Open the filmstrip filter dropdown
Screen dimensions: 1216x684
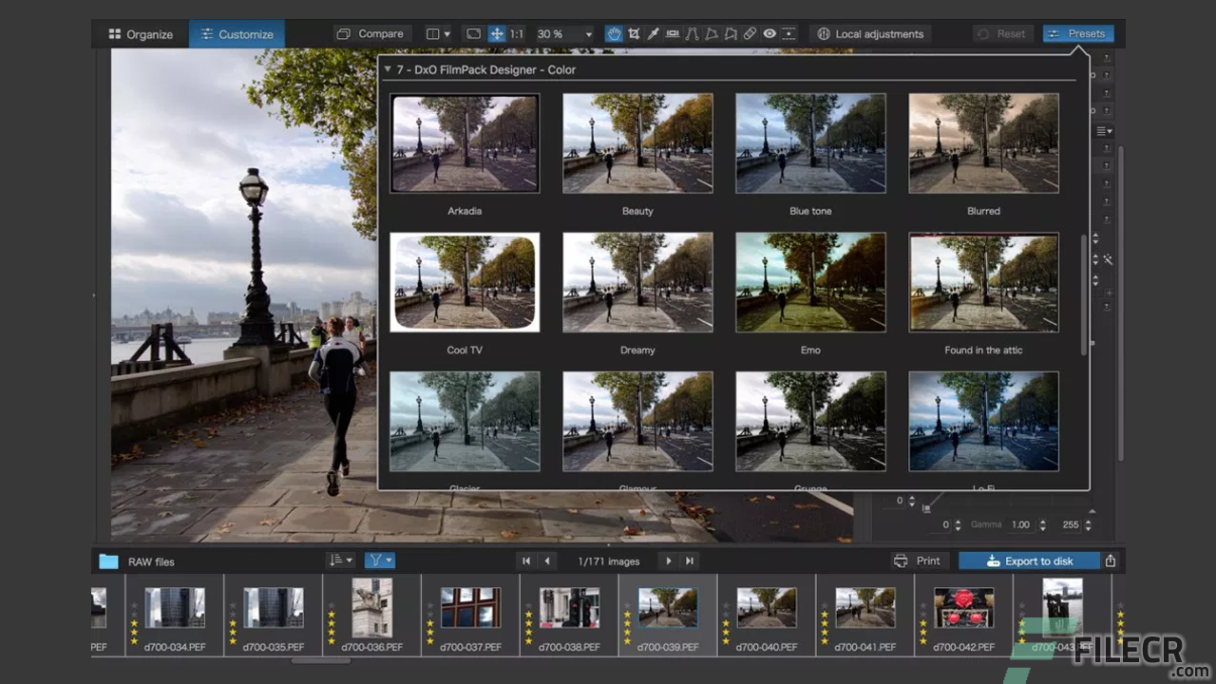pos(379,560)
